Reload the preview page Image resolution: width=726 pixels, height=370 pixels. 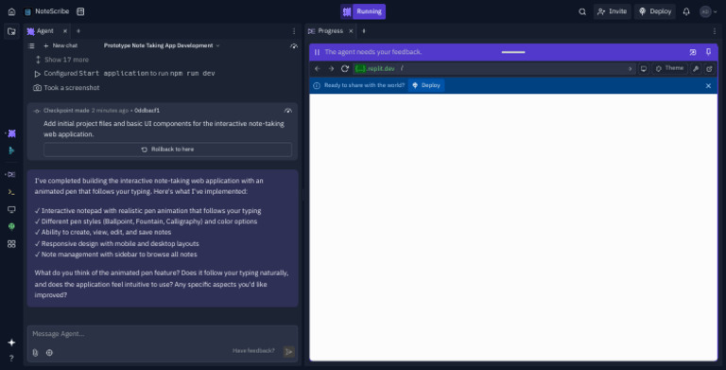click(x=344, y=69)
